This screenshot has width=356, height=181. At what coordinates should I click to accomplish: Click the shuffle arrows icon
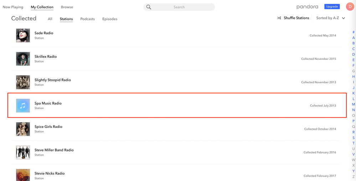pyautogui.click(x=279, y=18)
